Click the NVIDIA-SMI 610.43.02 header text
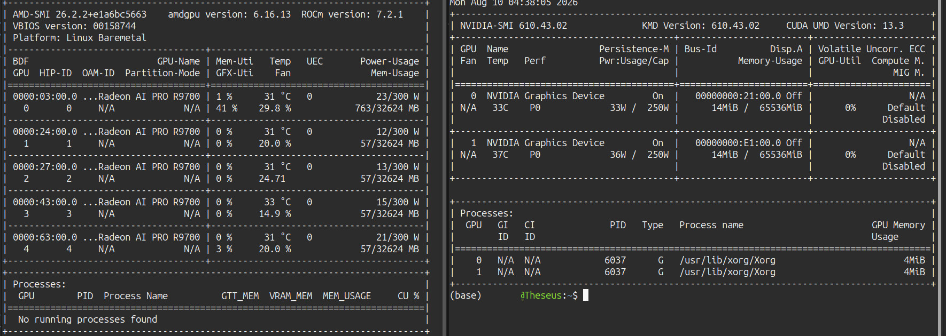 coord(514,26)
